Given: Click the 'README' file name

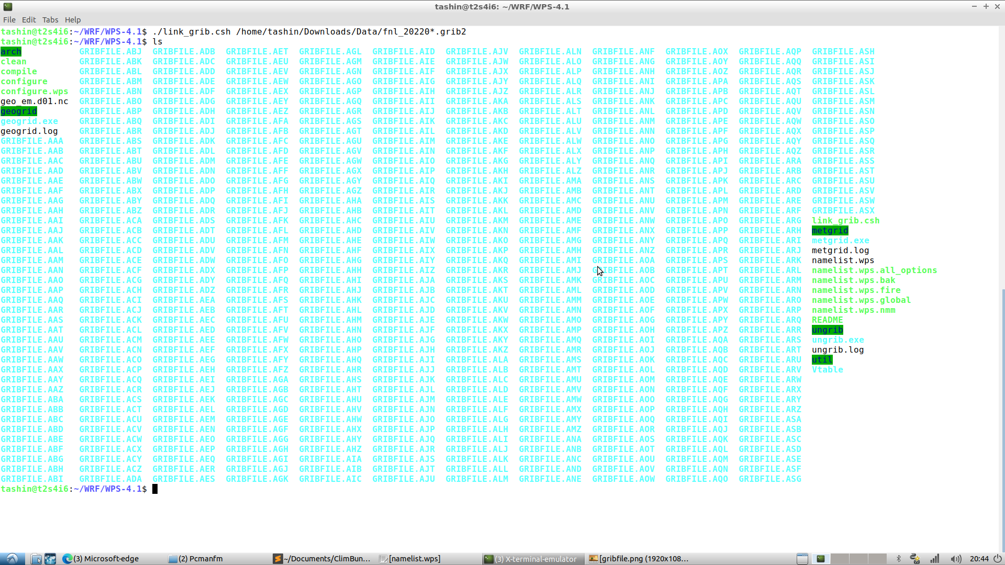Looking at the screenshot, I should [x=828, y=320].
